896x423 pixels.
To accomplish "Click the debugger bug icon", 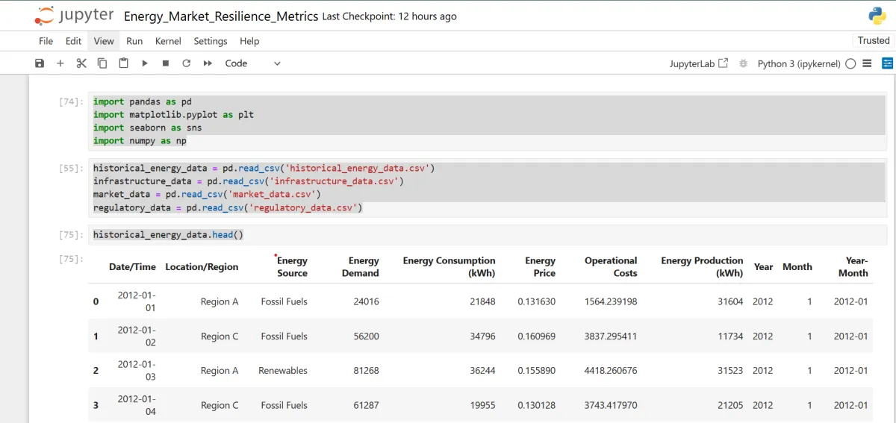I will (743, 63).
